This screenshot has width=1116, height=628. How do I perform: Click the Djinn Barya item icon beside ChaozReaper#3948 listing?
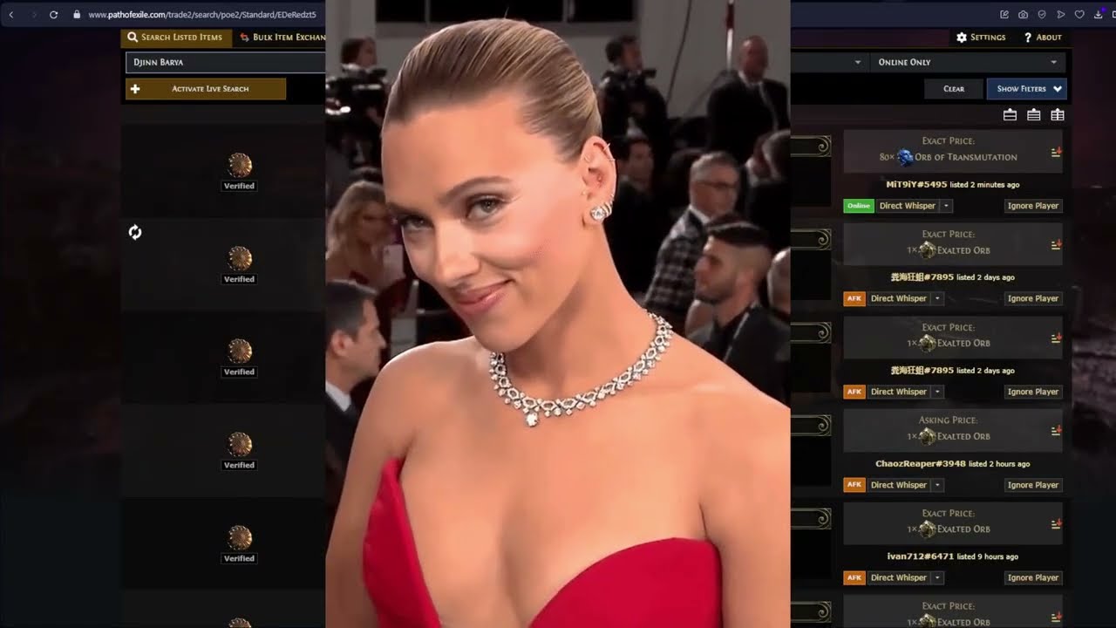(x=240, y=444)
